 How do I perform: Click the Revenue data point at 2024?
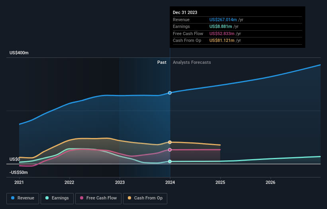coord(170,93)
